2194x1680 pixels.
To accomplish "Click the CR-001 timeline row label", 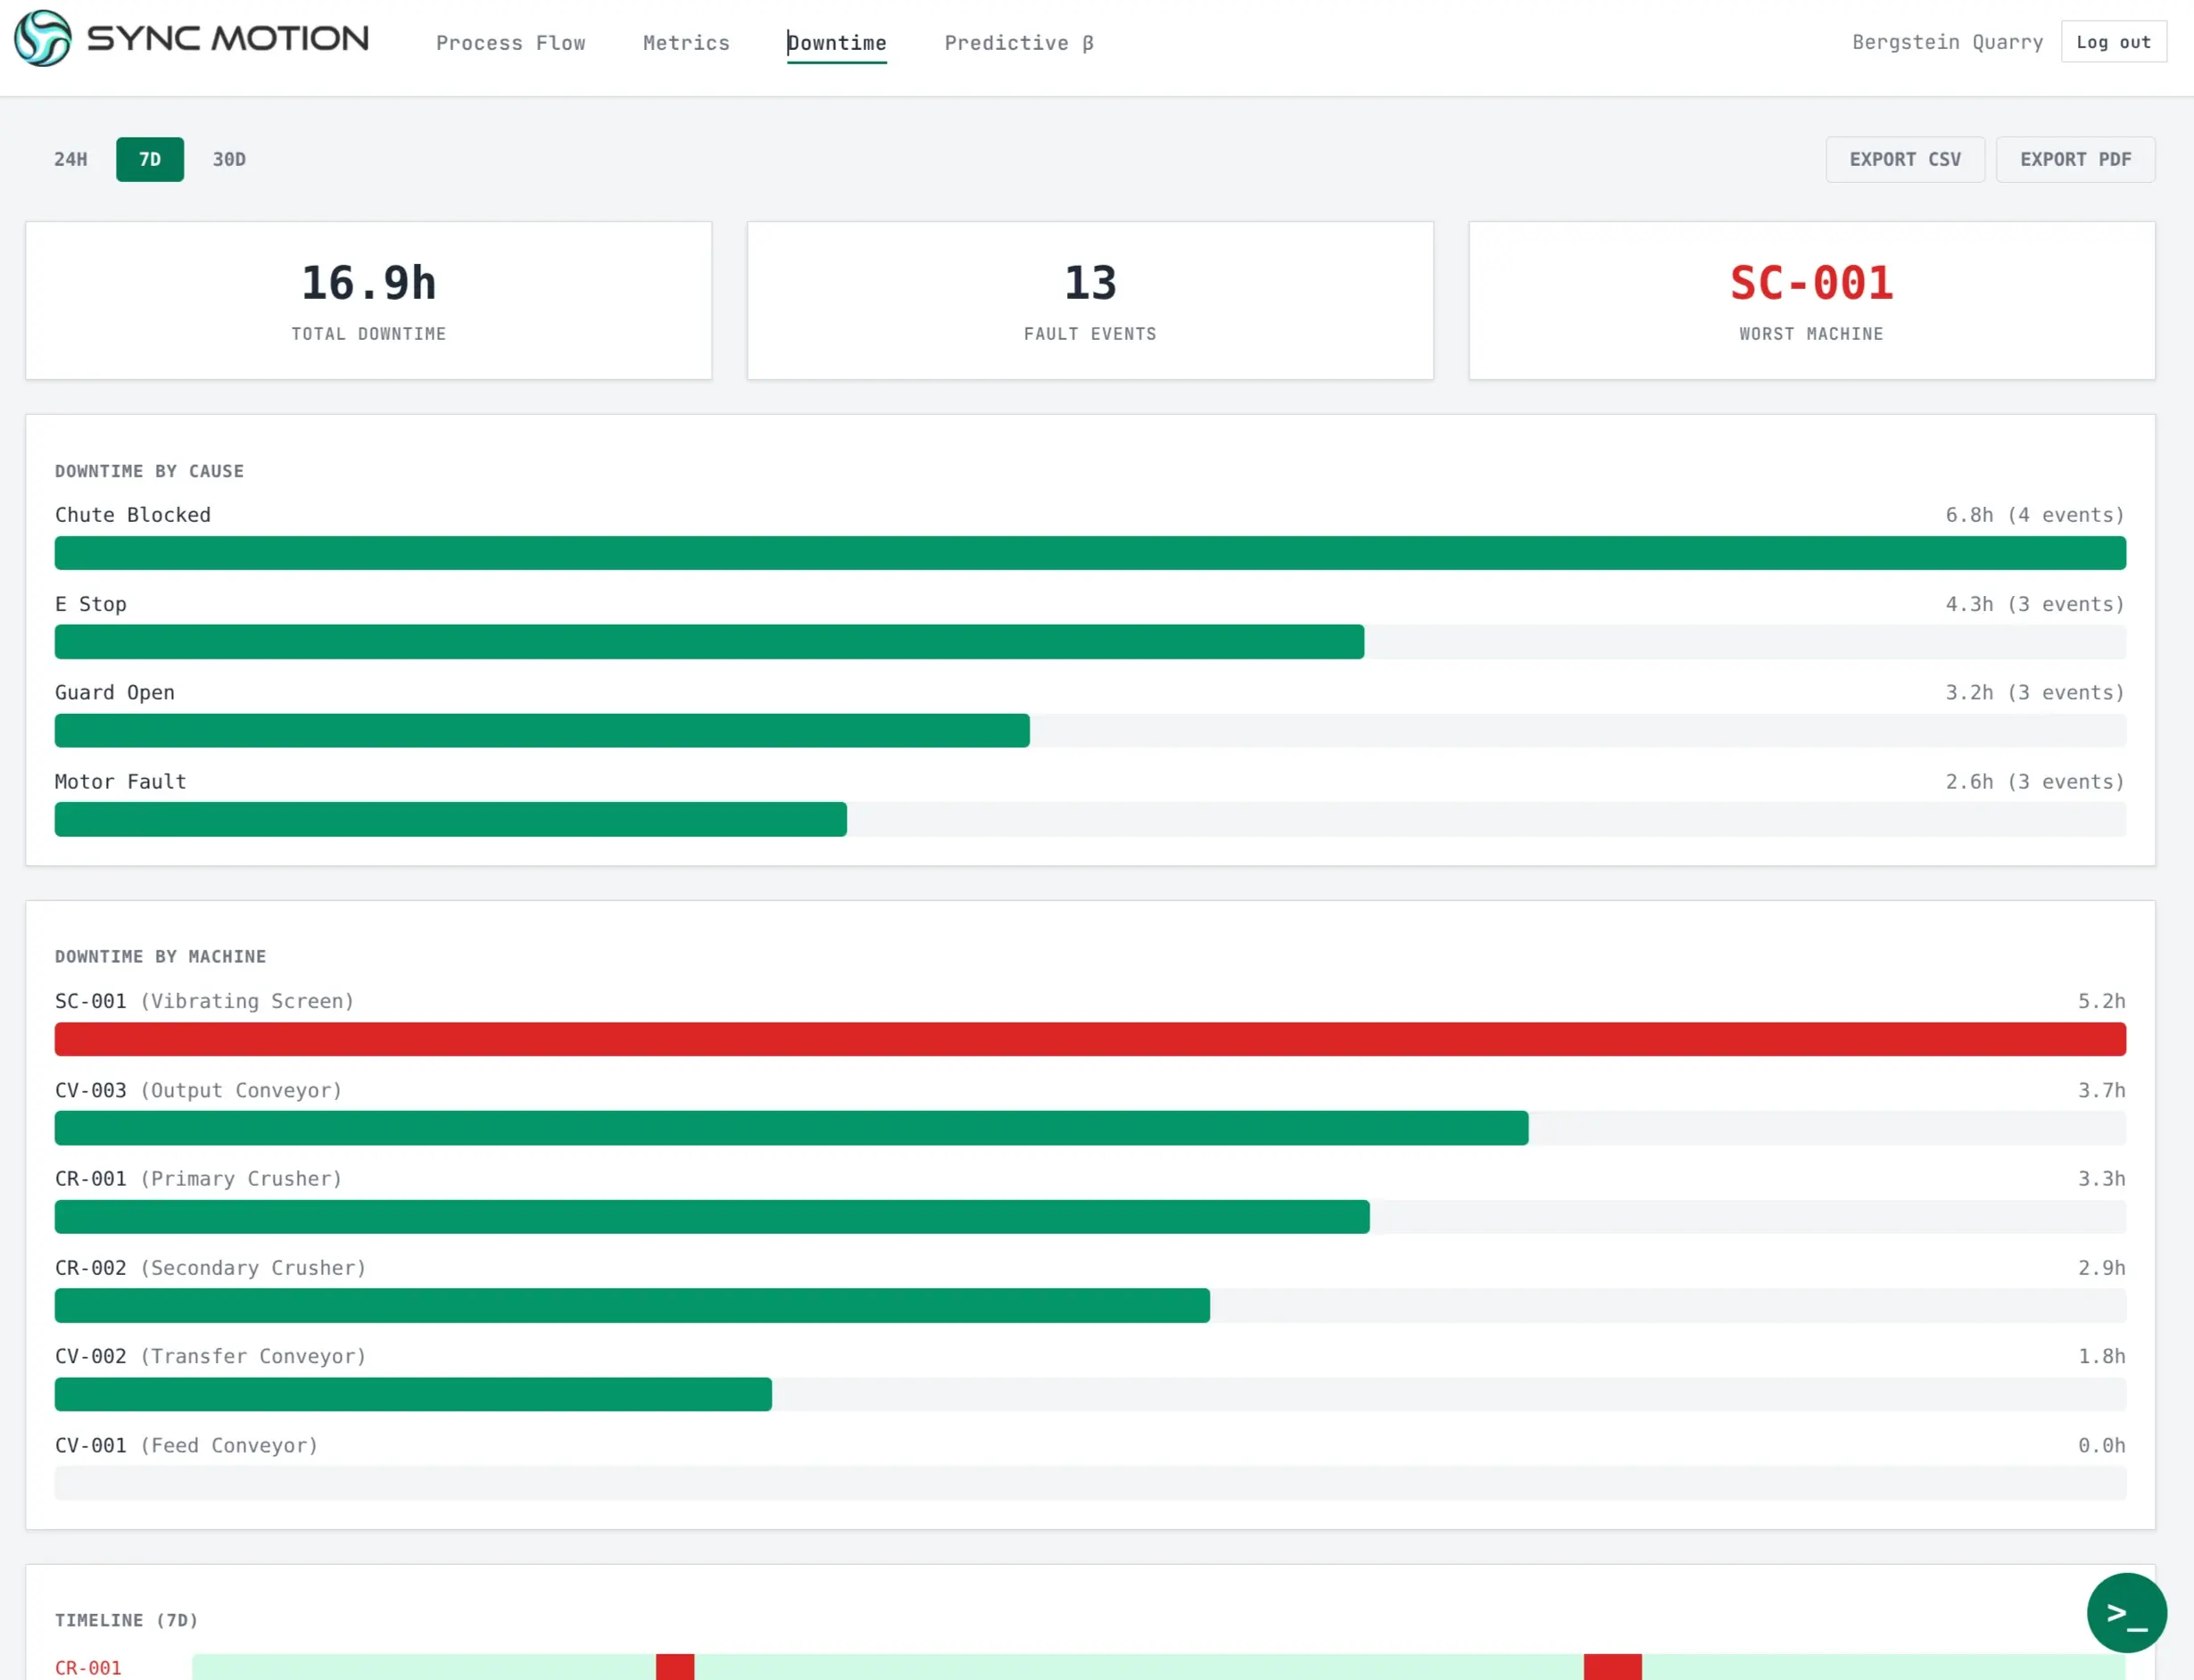I will [x=88, y=1668].
